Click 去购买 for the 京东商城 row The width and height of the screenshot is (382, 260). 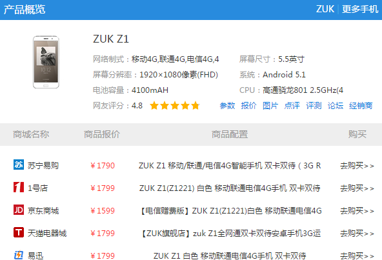tap(357, 211)
